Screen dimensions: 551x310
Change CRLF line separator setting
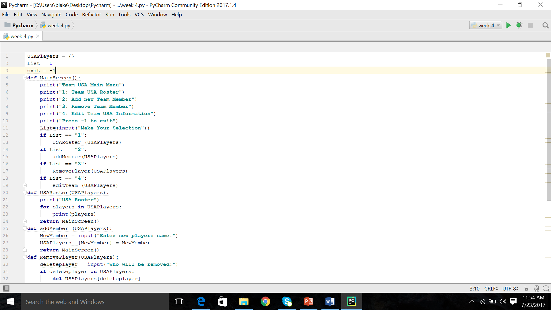click(x=491, y=288)
